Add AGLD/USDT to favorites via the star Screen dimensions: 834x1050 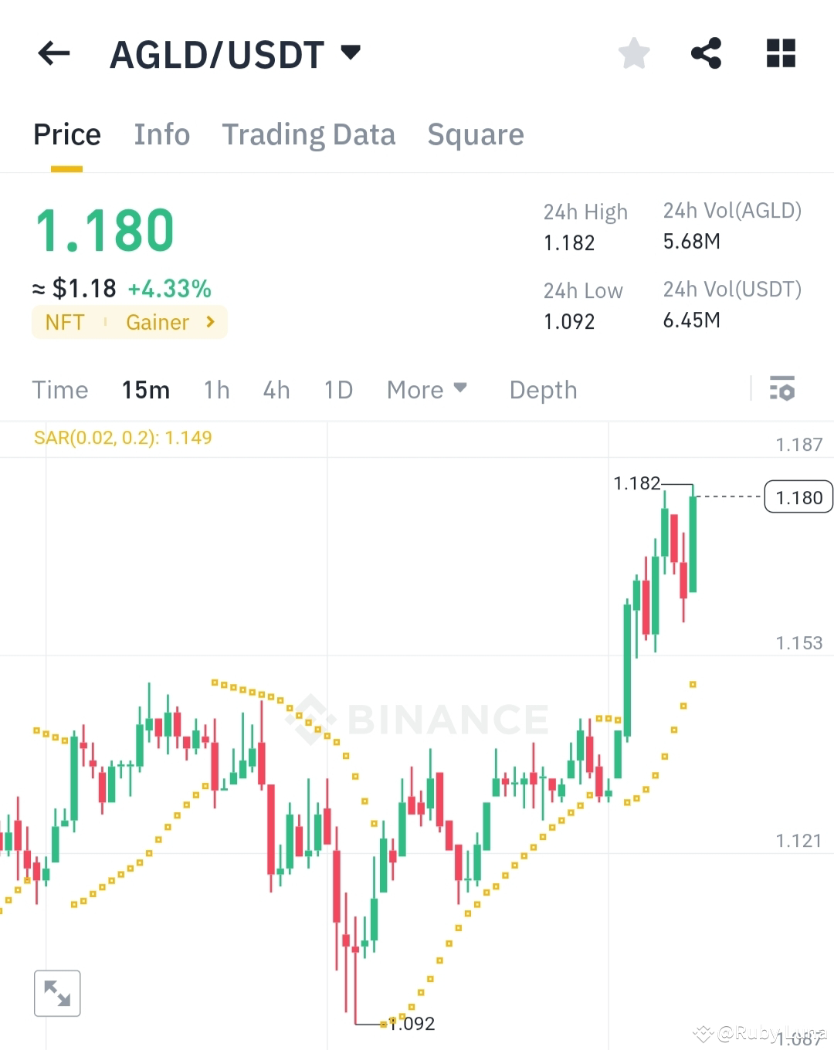click(x=633, y=52)
